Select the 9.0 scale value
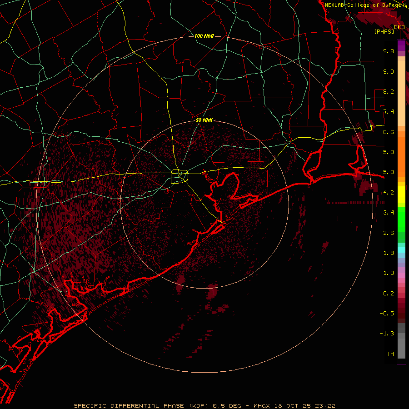Screen dimensions: 409x409 [x=389, y=72]
